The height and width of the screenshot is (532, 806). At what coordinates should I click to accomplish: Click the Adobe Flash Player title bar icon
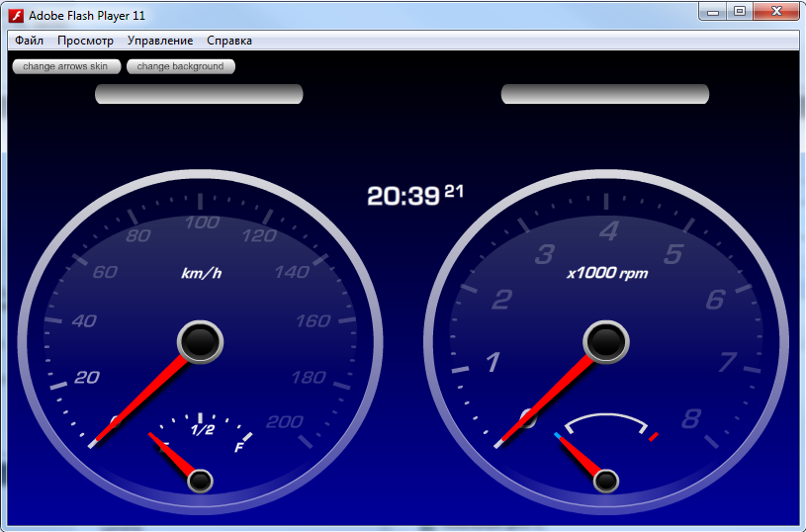pyautogui.click(x=16, y=16)
